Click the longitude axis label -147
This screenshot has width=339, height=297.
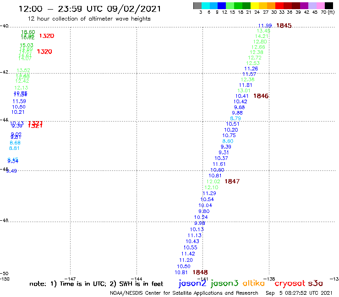(70, 279)
